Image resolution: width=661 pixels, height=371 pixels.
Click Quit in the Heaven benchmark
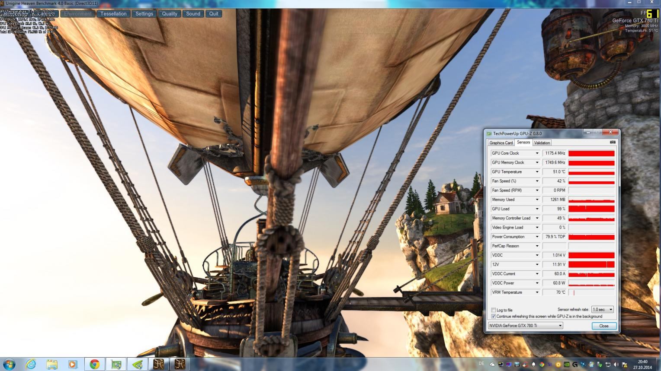coord(214,14)
